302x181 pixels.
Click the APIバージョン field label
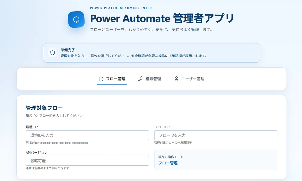[x=36, y=153]
